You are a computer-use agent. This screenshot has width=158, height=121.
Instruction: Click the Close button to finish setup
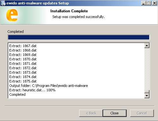pos(115,113)
